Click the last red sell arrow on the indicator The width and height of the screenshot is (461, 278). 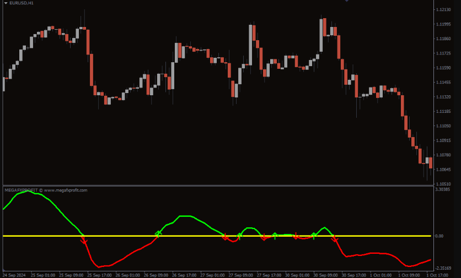point(335,239)
